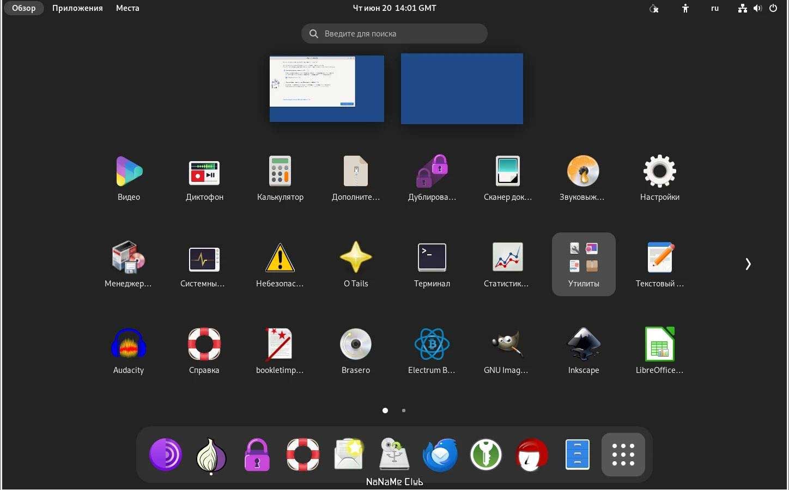Open the Electrum Bitcoin wallet
Screen dimensions: 789x490
coord(432,351)
